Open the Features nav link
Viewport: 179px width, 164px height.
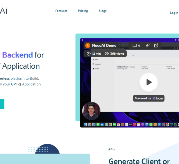coord(61,11)
